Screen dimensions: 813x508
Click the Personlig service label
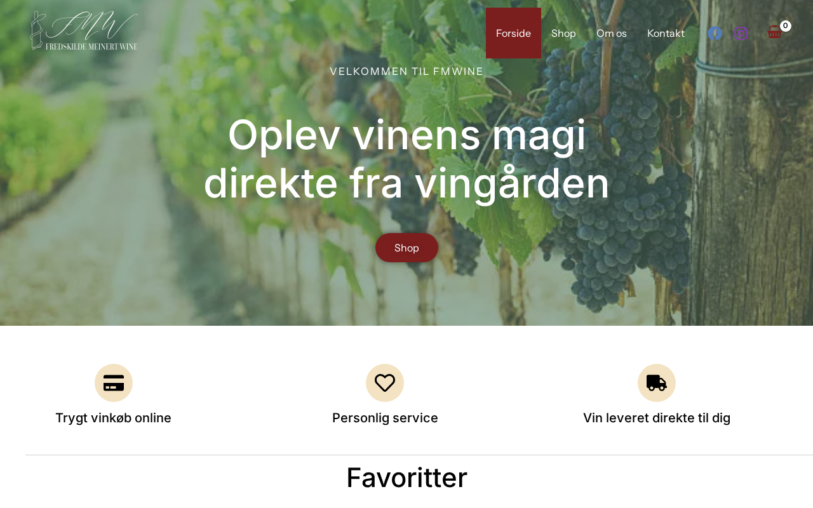click(x=385, y=418)
